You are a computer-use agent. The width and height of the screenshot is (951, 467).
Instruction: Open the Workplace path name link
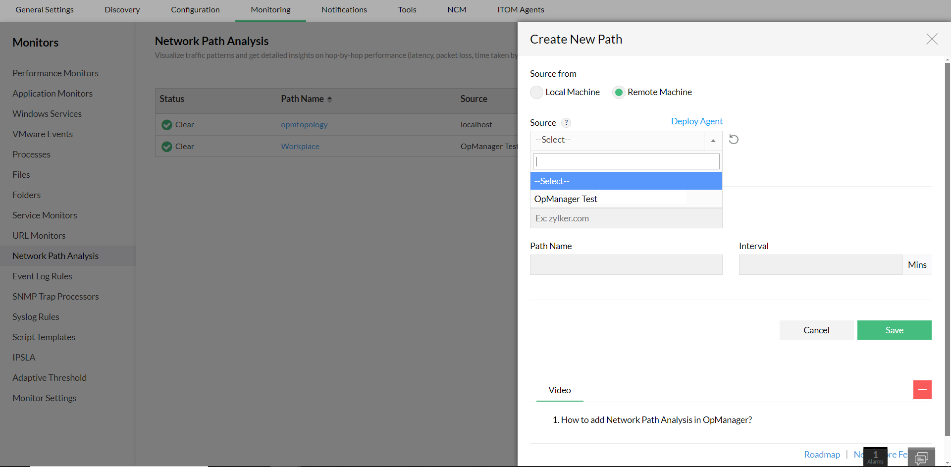click(300, 146)
